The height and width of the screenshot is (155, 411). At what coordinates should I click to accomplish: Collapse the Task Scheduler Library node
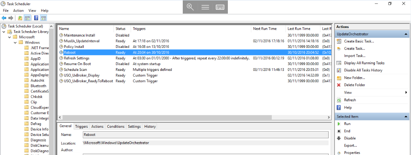pyautogui.click(x=3, y=32)
